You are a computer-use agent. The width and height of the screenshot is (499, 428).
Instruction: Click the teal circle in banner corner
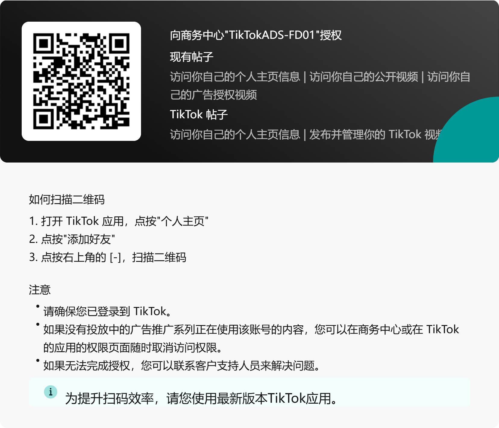coord(466,129)
